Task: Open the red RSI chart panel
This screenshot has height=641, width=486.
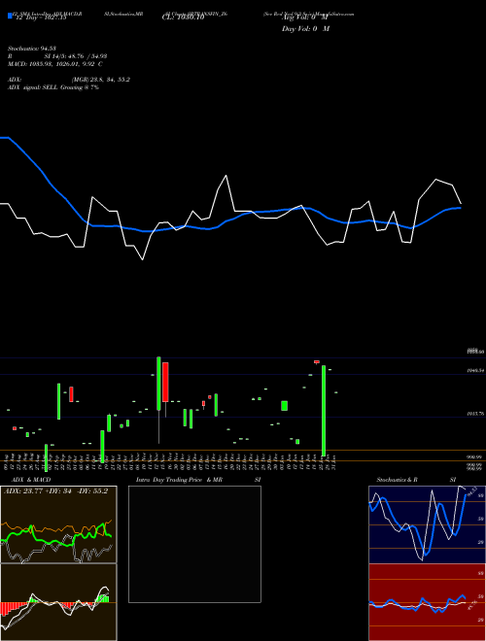Action: tap(427, 602)
